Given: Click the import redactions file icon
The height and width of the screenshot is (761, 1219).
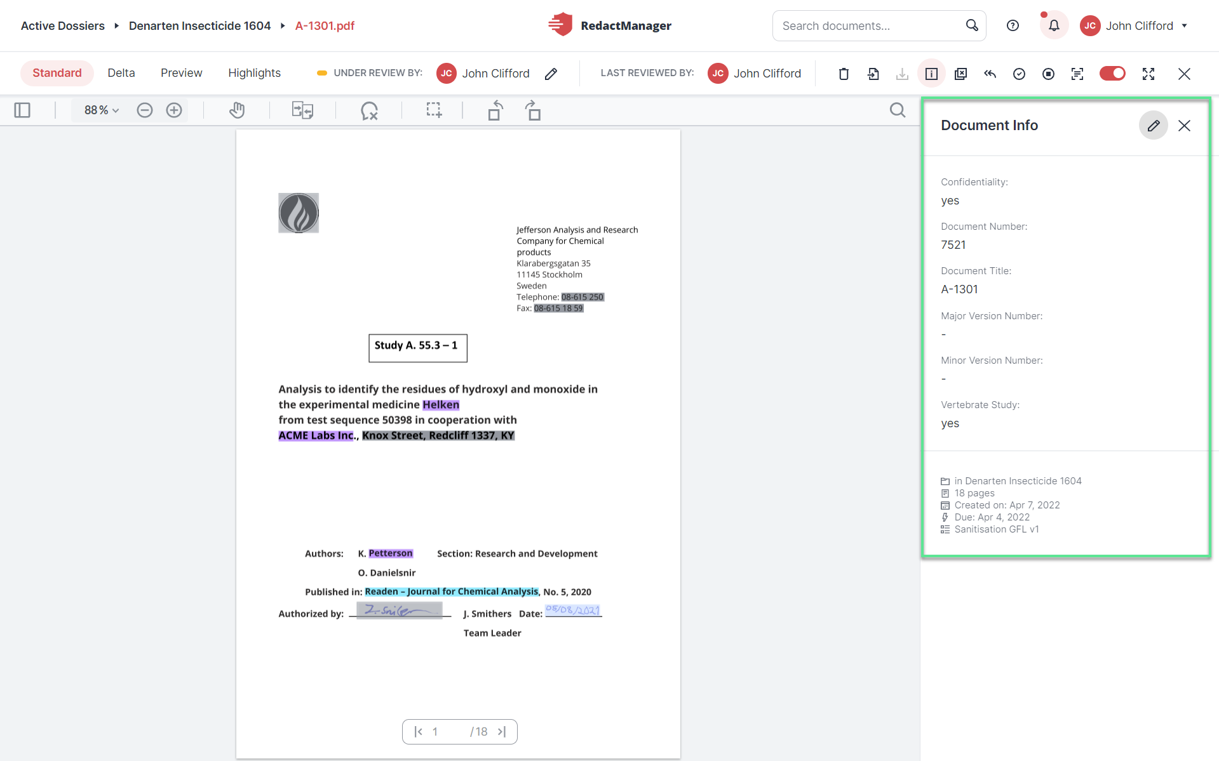Looking at the screenshot, I should point(873,74).
